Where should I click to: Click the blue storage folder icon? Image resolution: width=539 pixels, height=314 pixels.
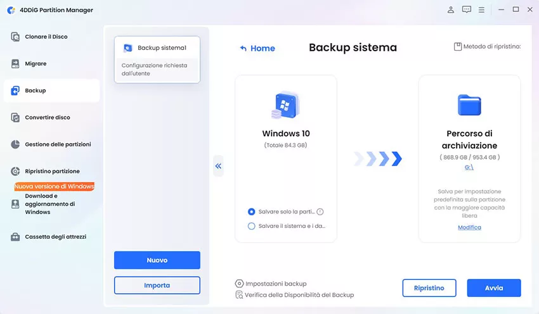[x=469, y=105]
